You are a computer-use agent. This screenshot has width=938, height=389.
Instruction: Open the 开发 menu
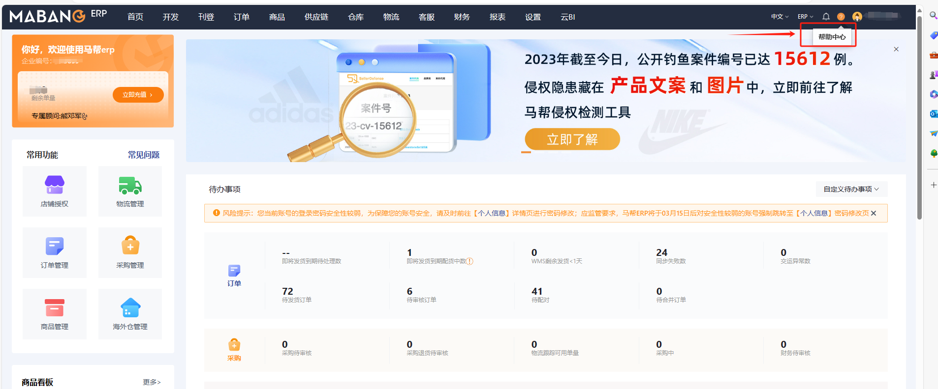171,17
